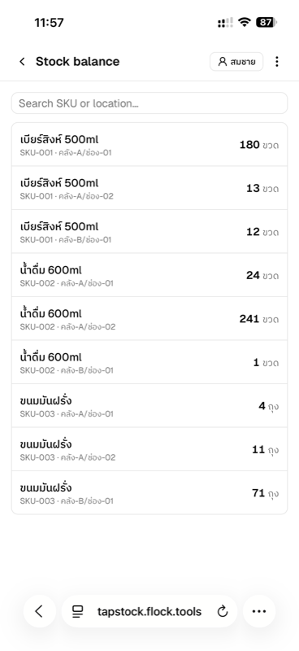
Task: Select เบียร์สิงห์ 500ml at คลัง-B/ช่อง-01
Action: 149,232
